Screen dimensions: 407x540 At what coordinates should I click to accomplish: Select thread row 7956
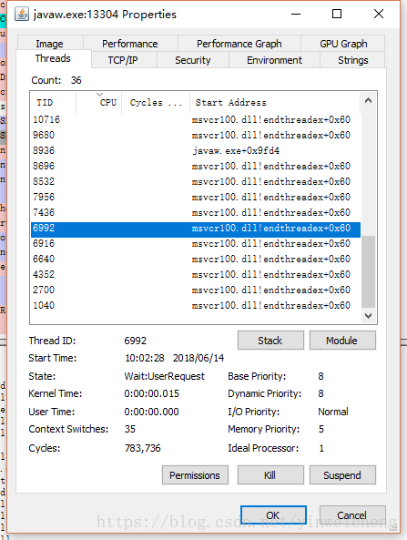[196, 197]
